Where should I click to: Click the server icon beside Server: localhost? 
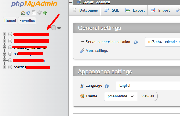pyautogui.click(x=79, y=2)
